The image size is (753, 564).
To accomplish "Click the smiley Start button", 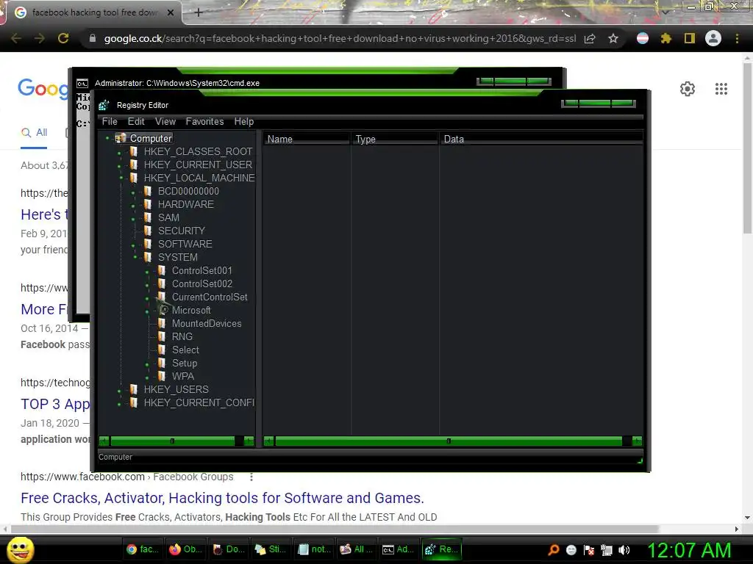I will coord(20,549).
